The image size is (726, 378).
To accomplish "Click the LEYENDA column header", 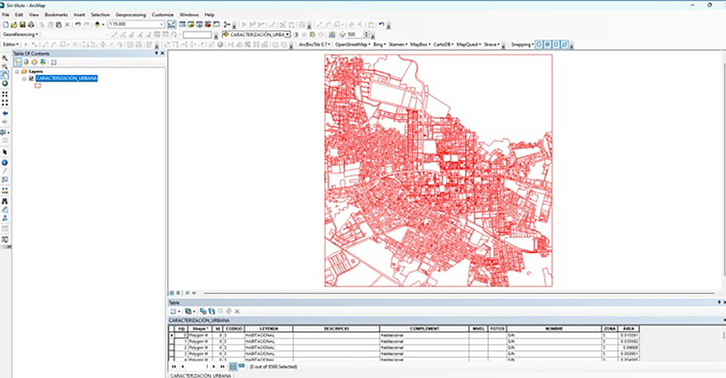I will click(268, 328).
